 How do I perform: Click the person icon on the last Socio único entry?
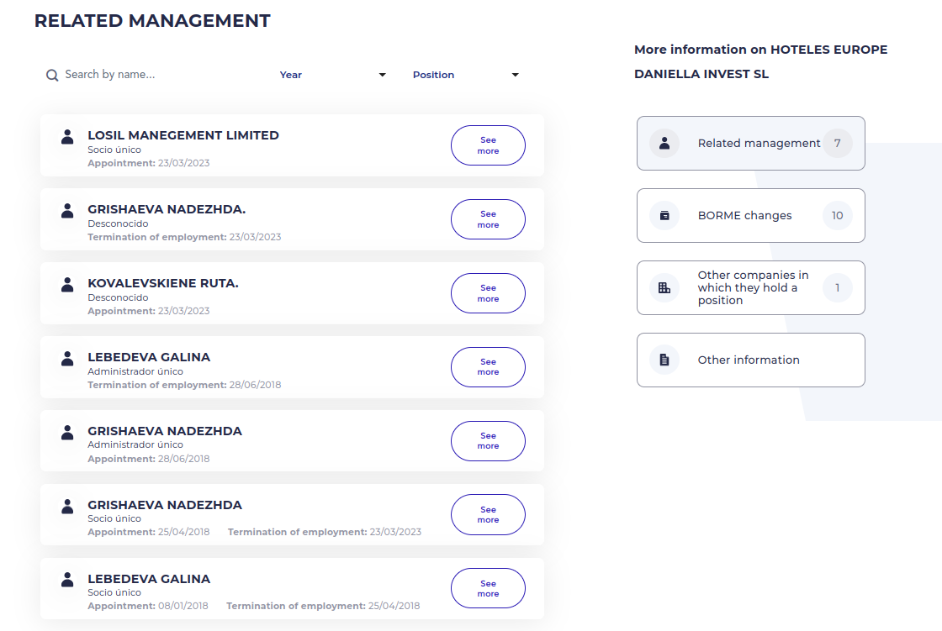pyautogui.click(x=66, y=581)
